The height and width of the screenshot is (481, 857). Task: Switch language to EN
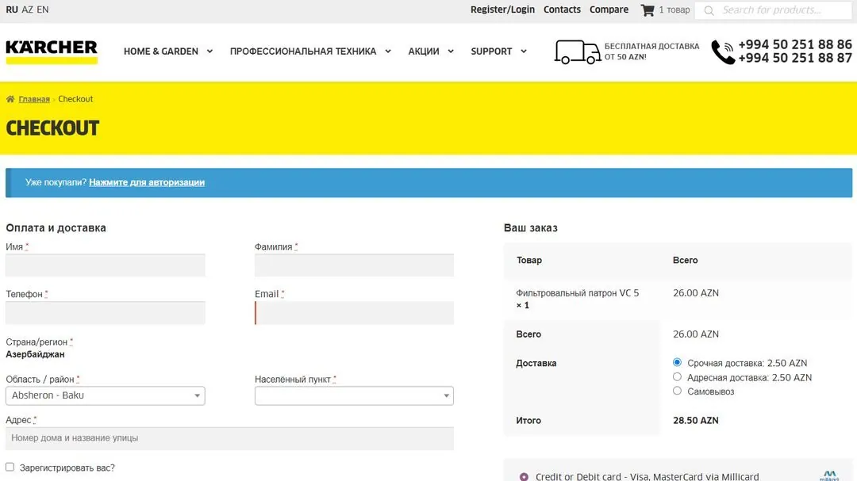(x=43, y=10)
